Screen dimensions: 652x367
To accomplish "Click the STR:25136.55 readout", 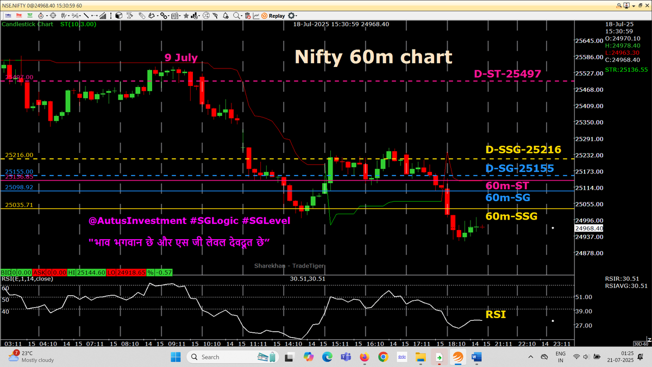I will (x=626, y=70).
